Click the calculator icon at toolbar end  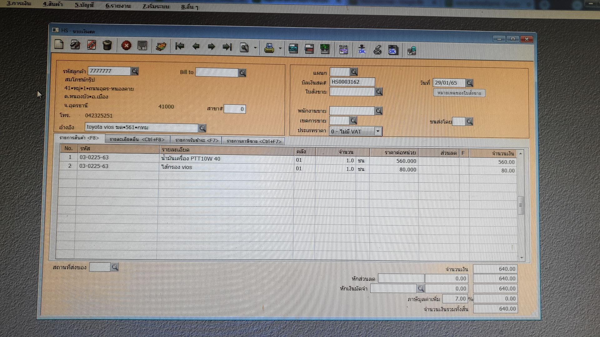412,51
